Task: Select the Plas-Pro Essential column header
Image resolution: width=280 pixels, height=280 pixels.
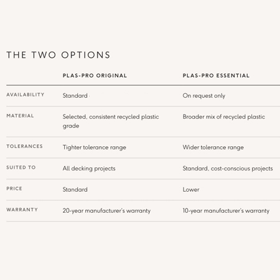Action: (x=216, y=75)
